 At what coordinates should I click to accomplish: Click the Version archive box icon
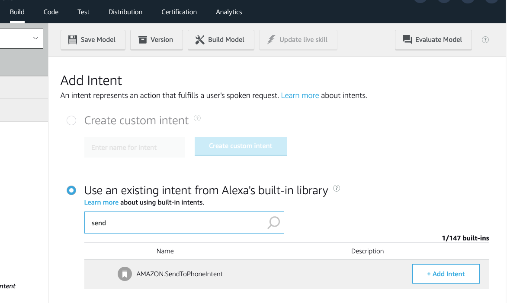point(142,40)
